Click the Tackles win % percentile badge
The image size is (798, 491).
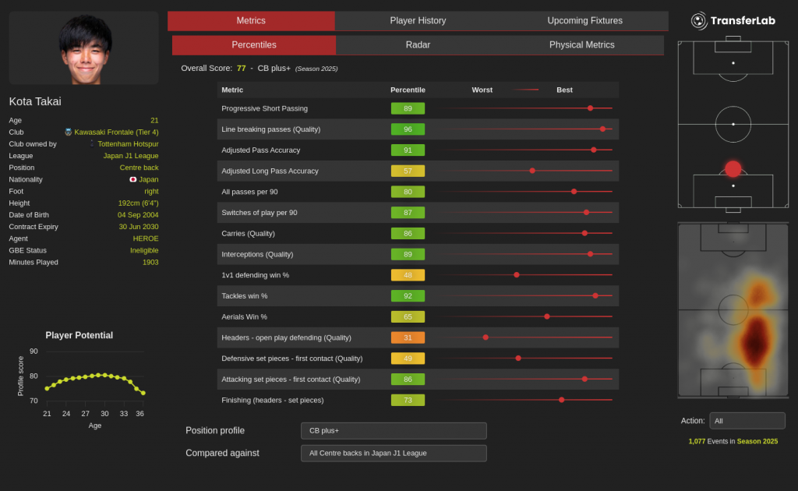click(x=408, y=296)
